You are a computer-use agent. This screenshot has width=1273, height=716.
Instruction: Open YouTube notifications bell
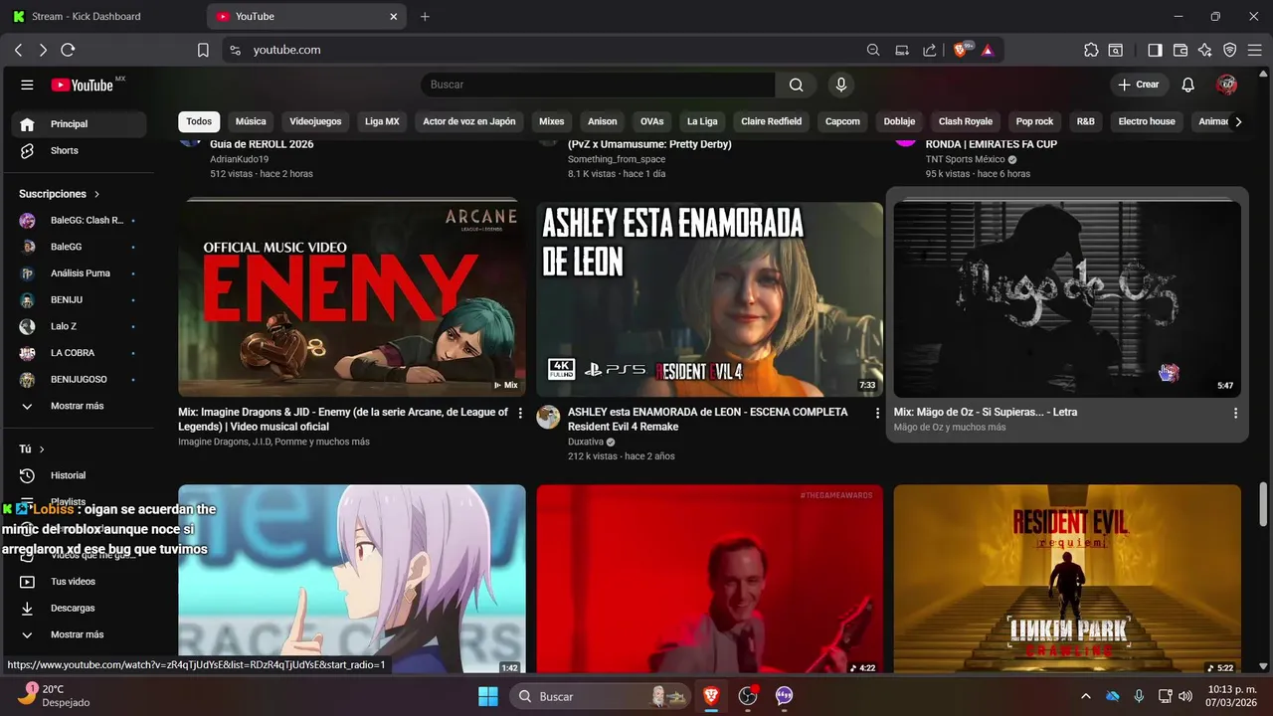click(x=1187, y=85)
